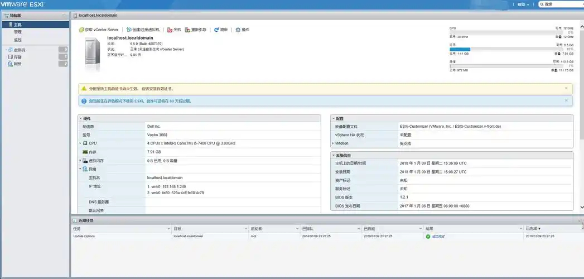Click the 存储 datastore icon in navigator
This screenshot has height=279, width=584.
tap(11, 57)
